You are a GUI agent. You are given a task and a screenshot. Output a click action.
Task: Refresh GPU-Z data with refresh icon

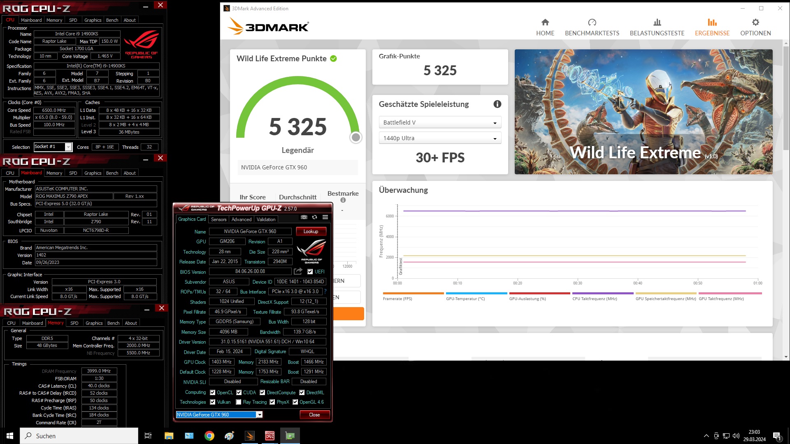pos(314,217)
